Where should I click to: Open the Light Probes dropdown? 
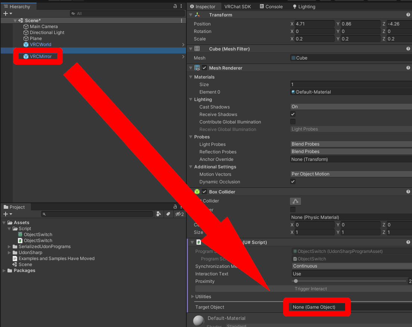pyautogui.click(x=351, y=144)
